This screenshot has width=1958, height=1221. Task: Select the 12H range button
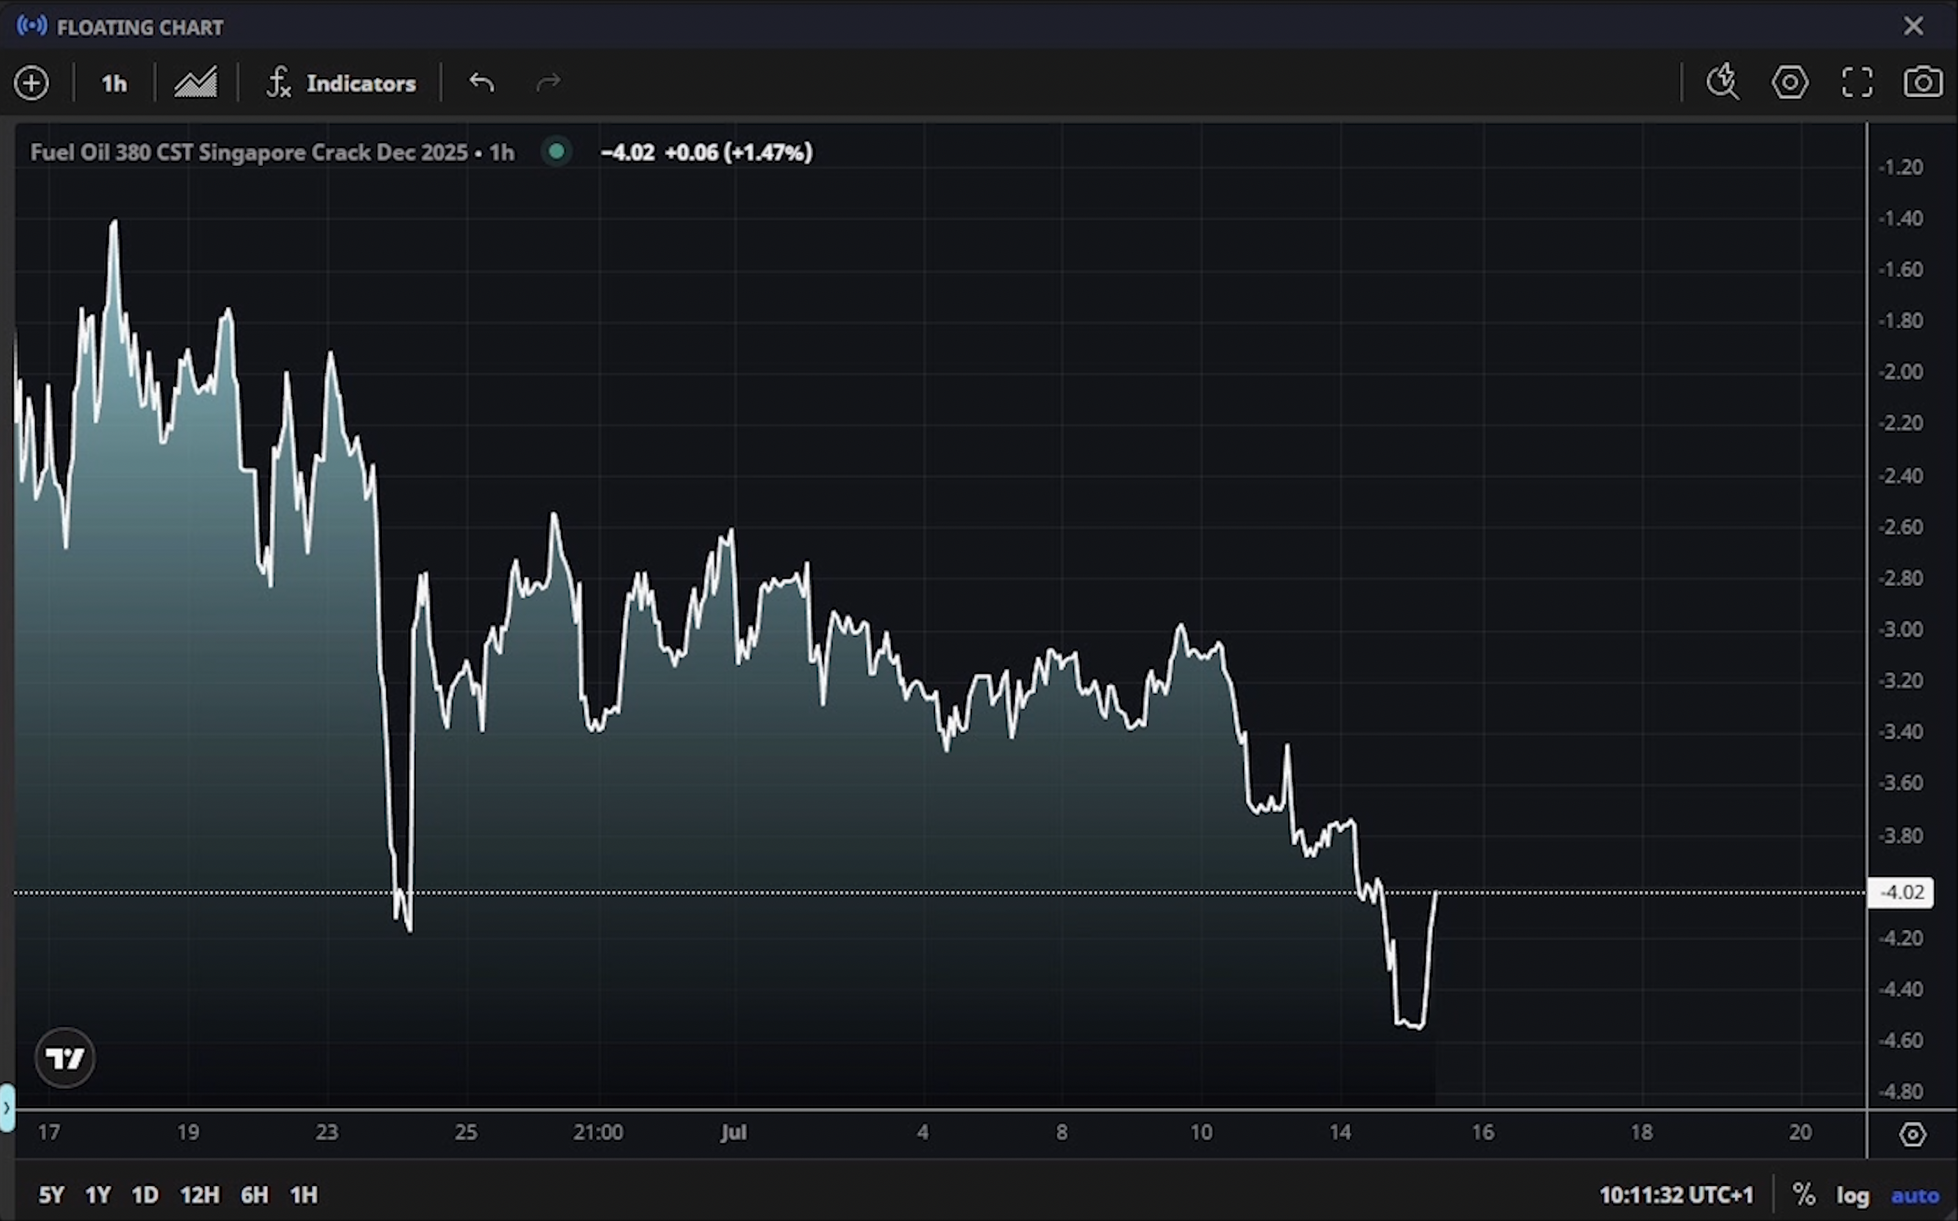click(x=200, y=1194)
